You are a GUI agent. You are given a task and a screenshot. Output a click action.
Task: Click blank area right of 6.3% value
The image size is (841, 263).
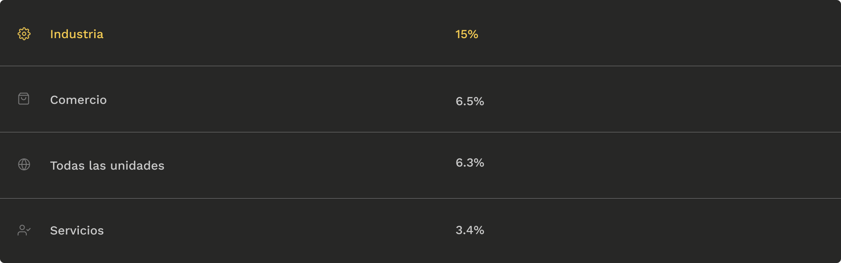(x=657, y=165)
